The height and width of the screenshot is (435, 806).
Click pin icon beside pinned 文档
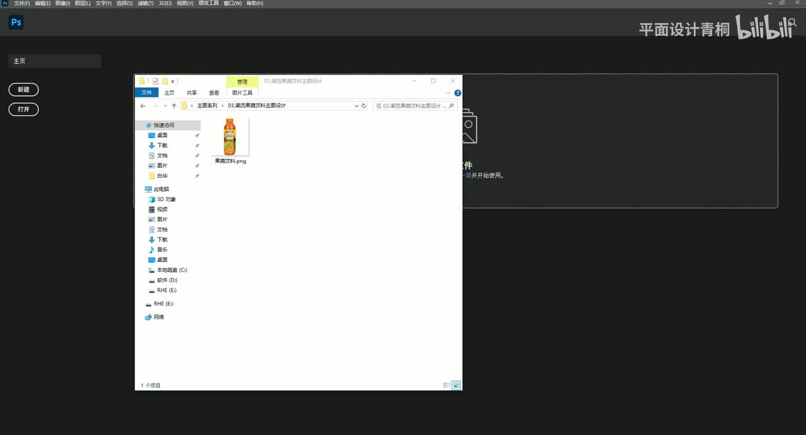(197, 155)
